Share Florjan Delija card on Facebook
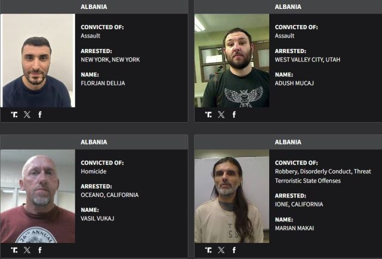The image size is (382, 259). click(40, 115)
